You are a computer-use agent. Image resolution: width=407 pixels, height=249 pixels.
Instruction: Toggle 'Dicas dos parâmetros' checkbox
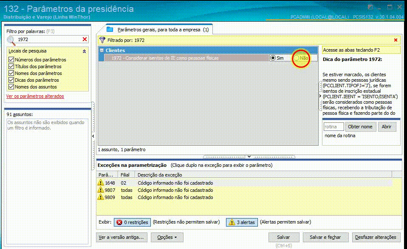click(x=11, y=80)
